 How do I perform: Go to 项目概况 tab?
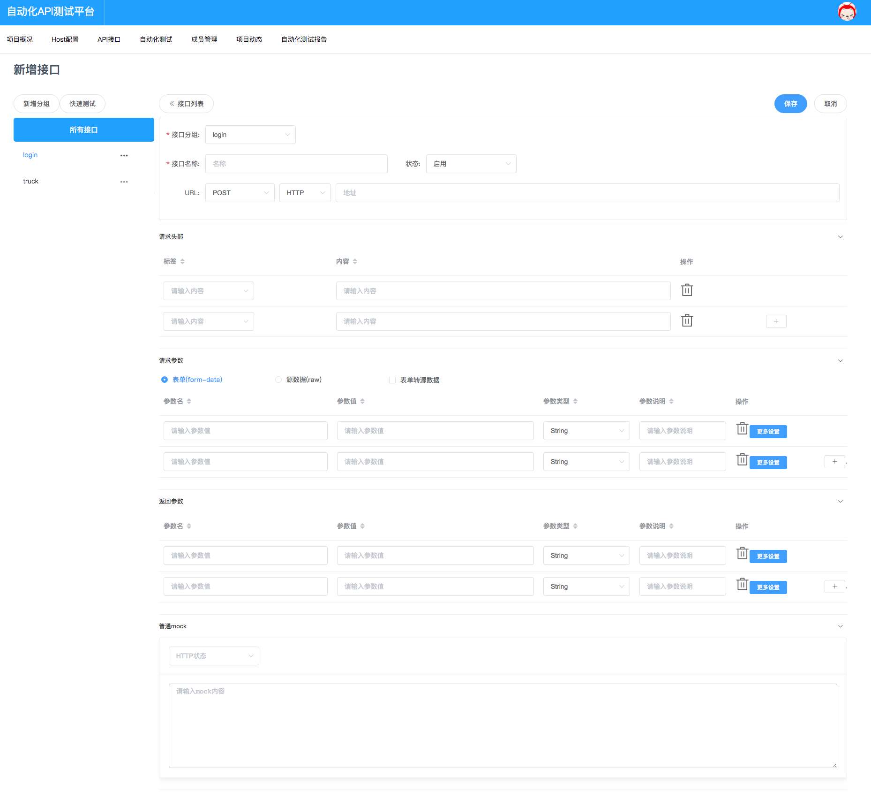(x=20, y=39)
